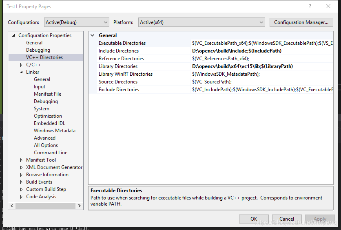
Task: Click the Help question mark button
Action: click(x=310, y=6)
